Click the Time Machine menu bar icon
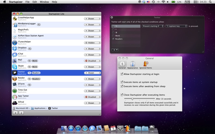 pos(153,2)
